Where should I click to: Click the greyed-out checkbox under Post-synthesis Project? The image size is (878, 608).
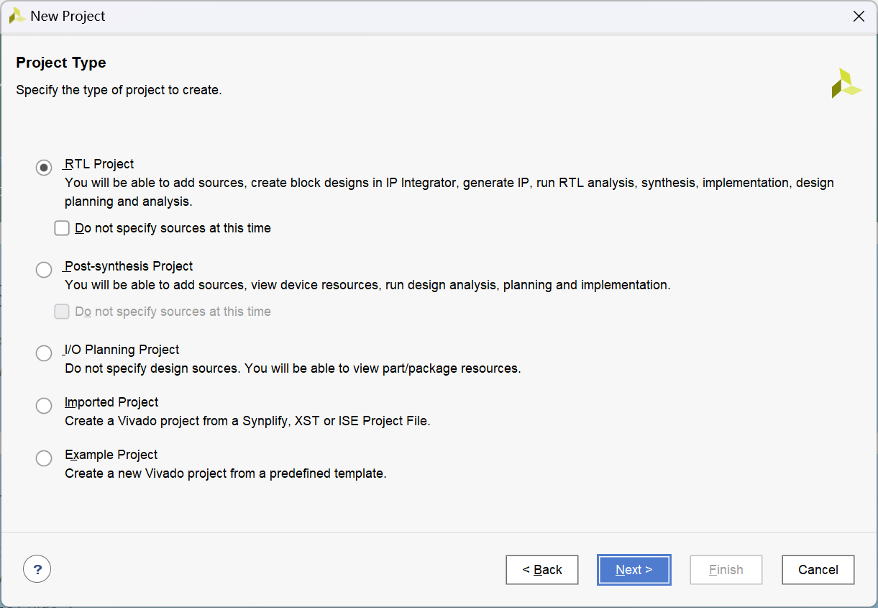(63, 312)
